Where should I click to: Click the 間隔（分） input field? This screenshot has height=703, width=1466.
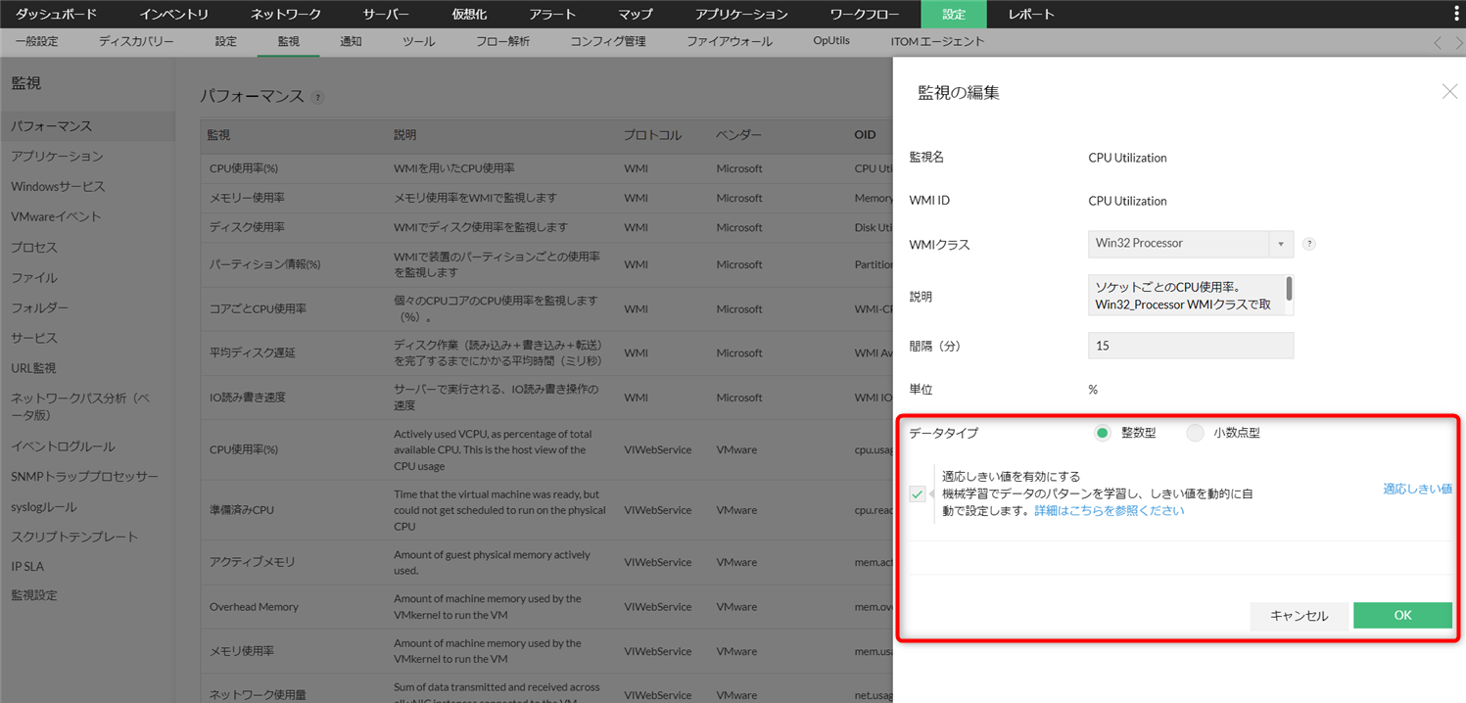point(1190,346)
